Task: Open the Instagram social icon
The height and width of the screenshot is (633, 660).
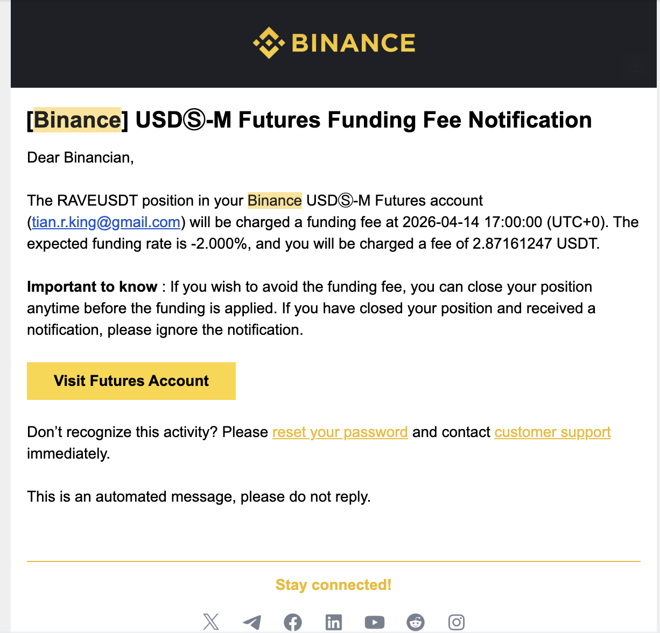Action: pyautogui.click(x=457, y=622)
